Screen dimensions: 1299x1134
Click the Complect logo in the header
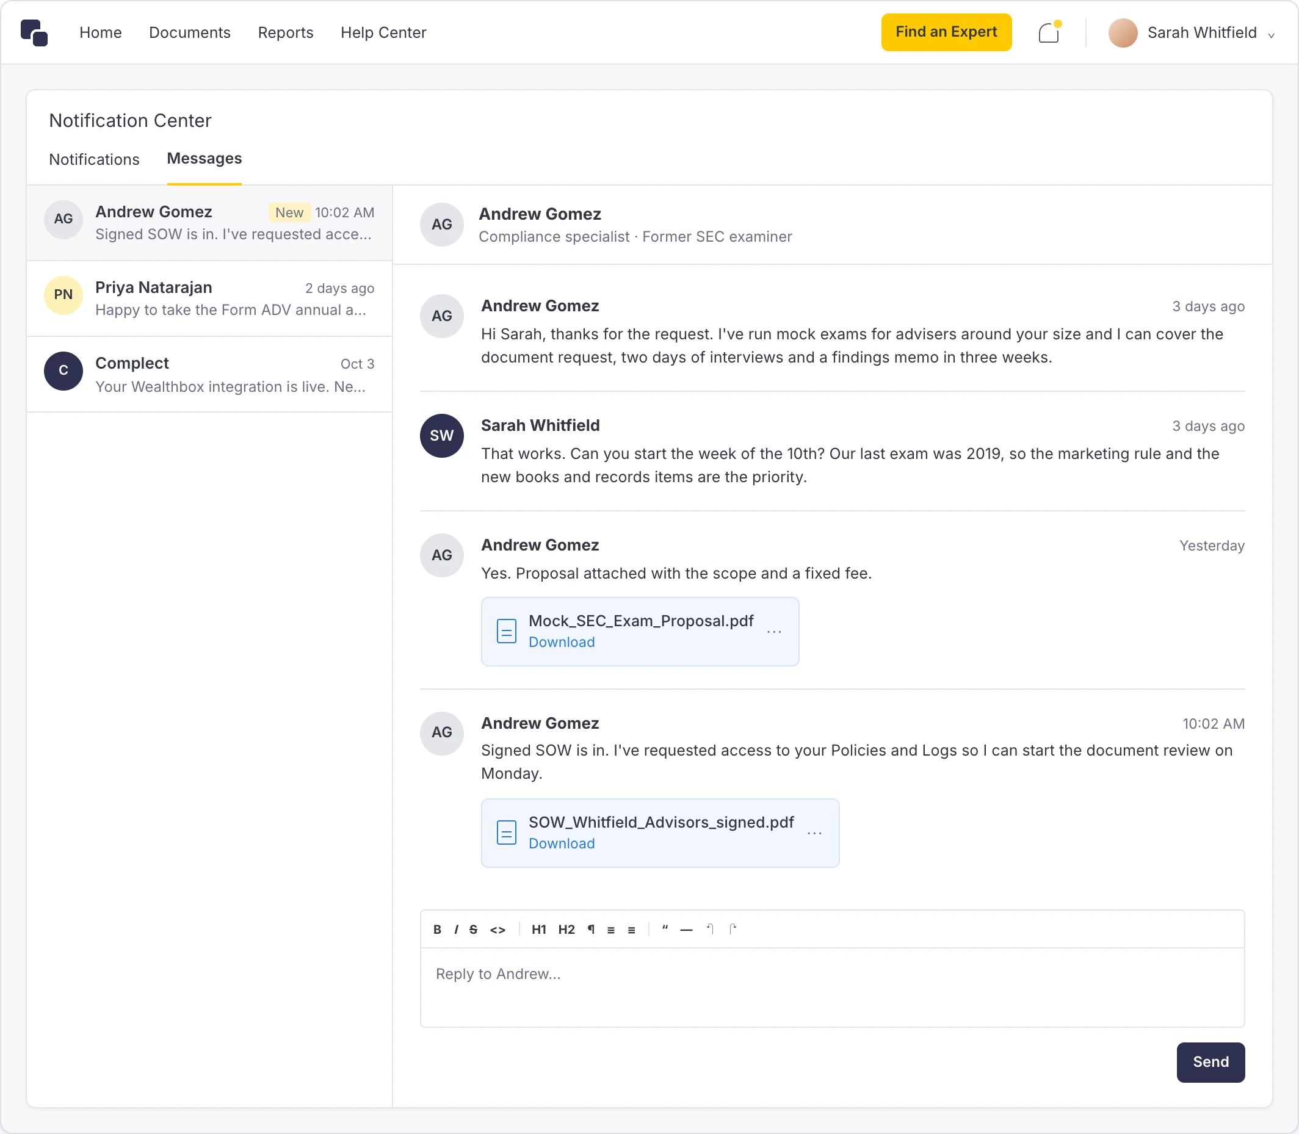(x=34, y=32)
